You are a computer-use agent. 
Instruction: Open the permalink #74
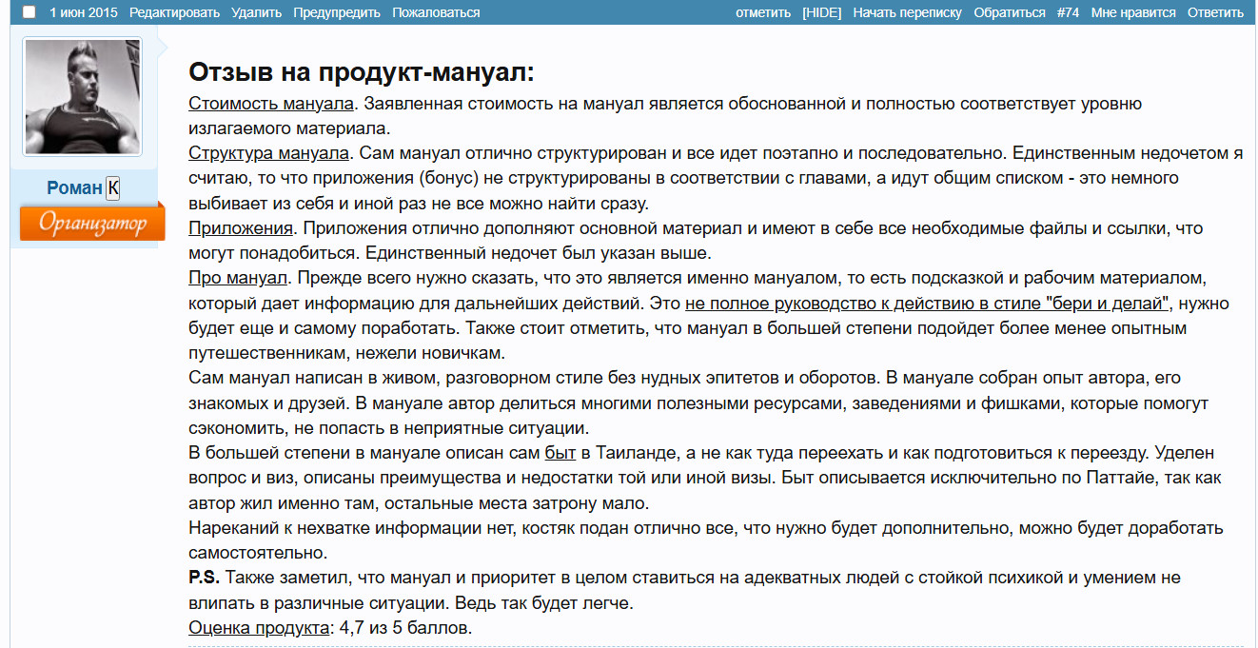click(1069, 12)
